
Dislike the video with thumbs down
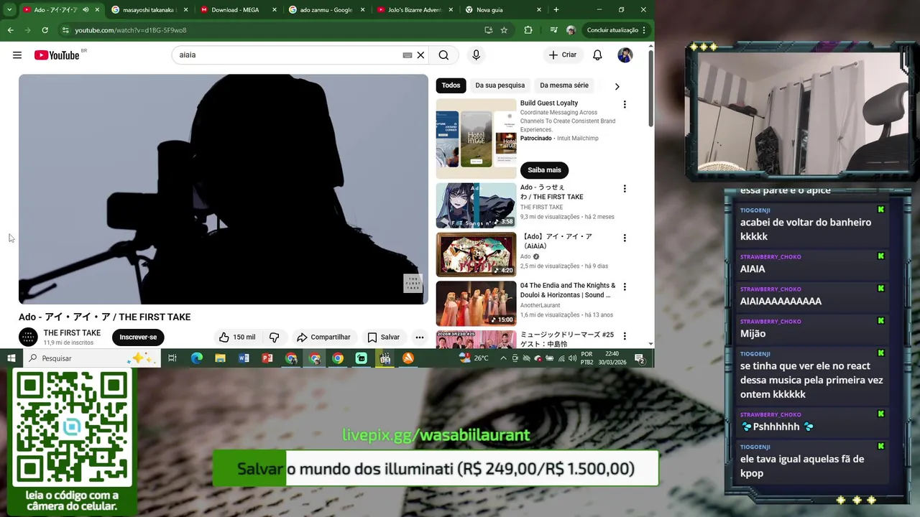coord(274,337)
